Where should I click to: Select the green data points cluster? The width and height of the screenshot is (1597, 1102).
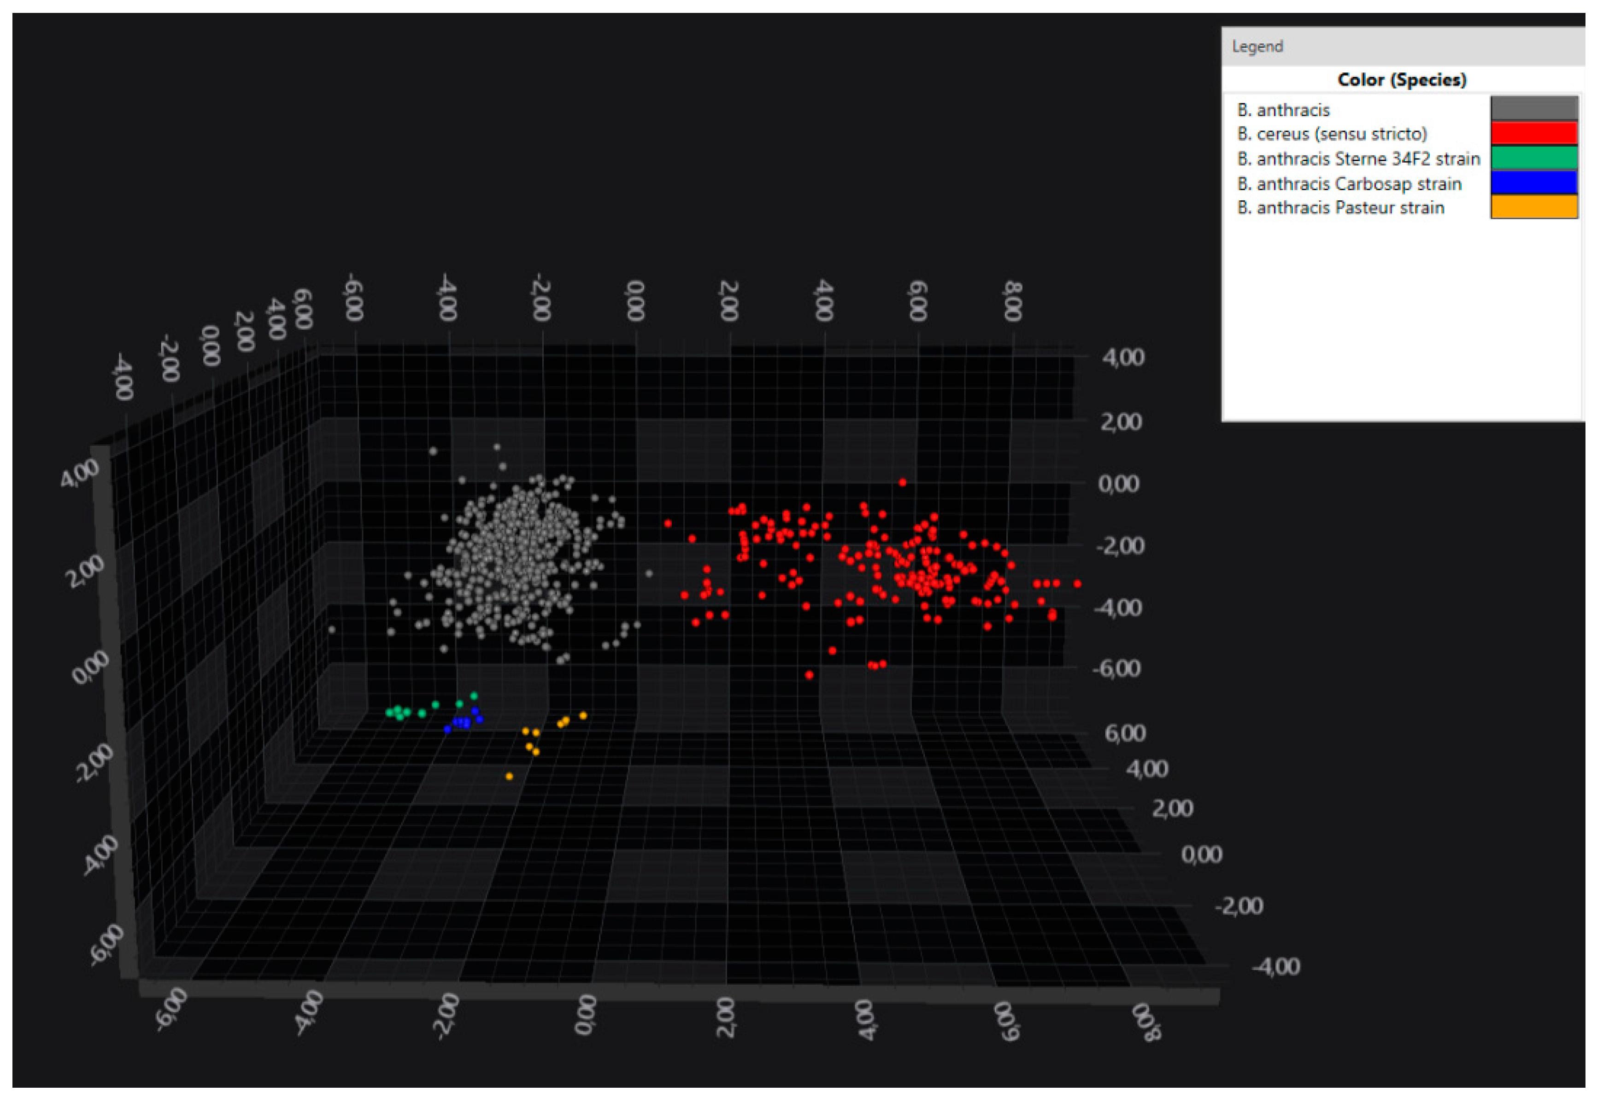click(399, 712)
